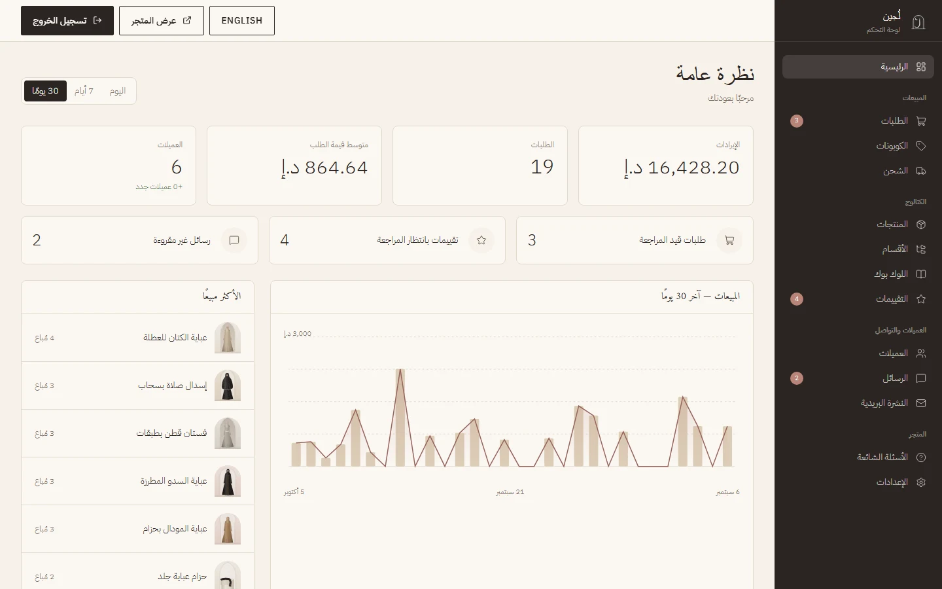Click the الأسئلة الشائعة question mark icon

point(921,457)
